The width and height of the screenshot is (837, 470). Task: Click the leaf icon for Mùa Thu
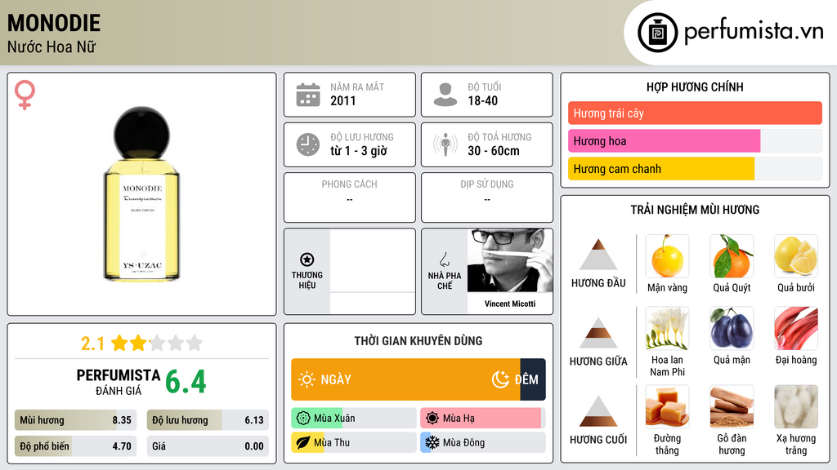[303, 443]
